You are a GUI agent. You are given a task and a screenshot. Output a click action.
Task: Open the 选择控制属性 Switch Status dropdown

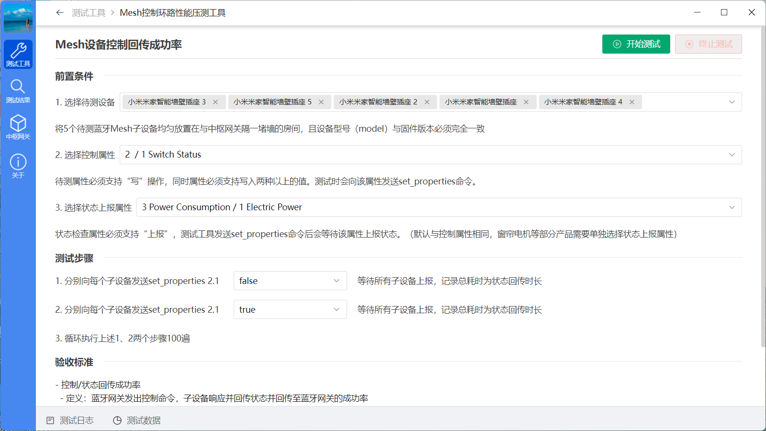430,155
